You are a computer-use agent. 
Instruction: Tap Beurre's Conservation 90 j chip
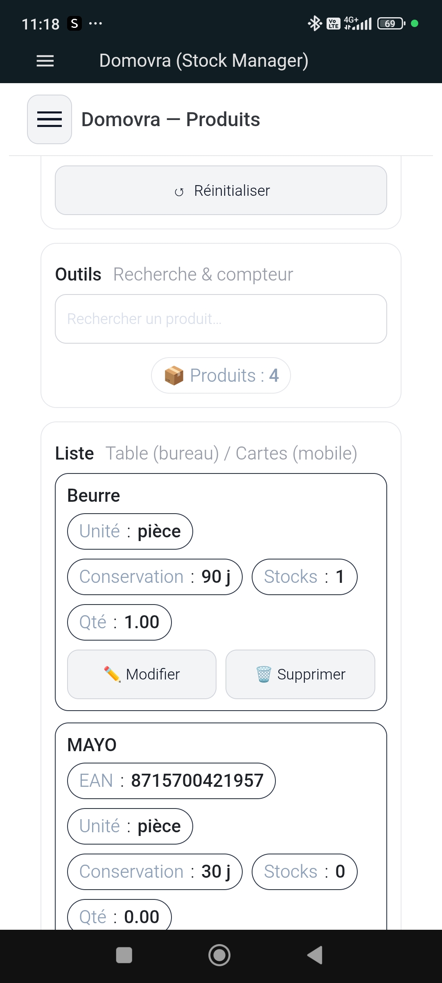(155, 577)
